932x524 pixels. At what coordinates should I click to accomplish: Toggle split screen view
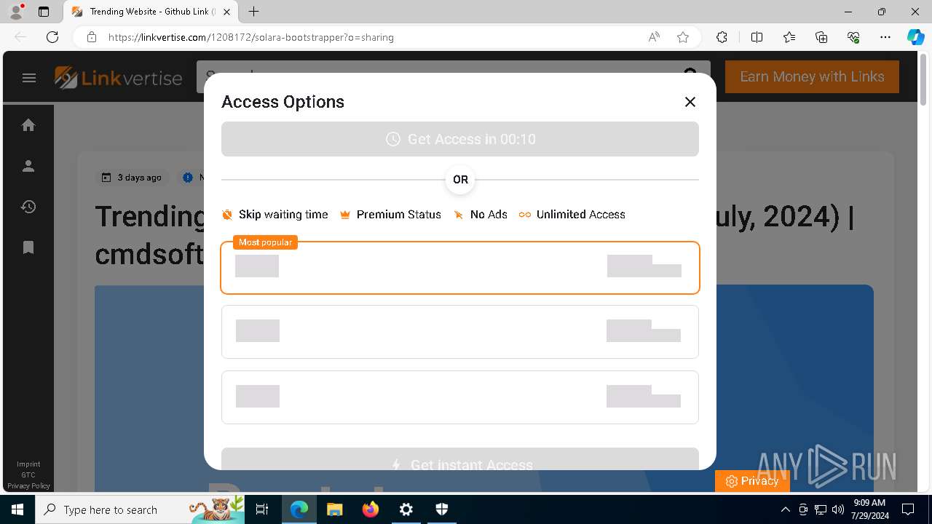tap(757, 37)
